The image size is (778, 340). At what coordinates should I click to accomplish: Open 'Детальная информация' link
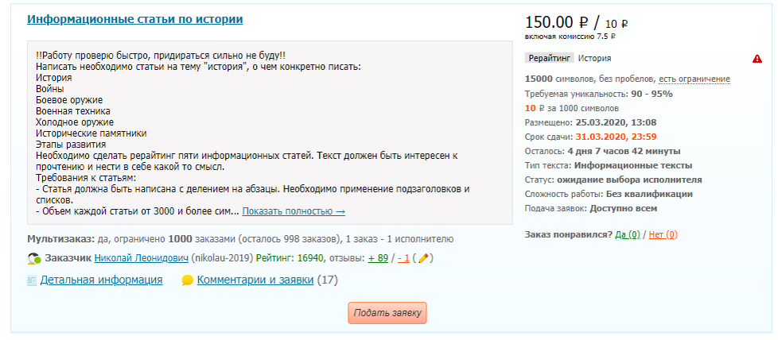[x=101, y=280]
